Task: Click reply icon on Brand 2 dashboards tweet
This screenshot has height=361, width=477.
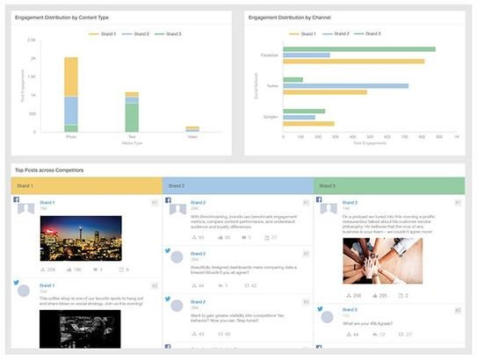Action: coord(220,285)
